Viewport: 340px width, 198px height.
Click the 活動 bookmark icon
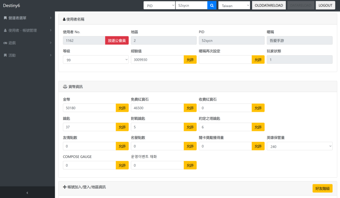point(5,55)
